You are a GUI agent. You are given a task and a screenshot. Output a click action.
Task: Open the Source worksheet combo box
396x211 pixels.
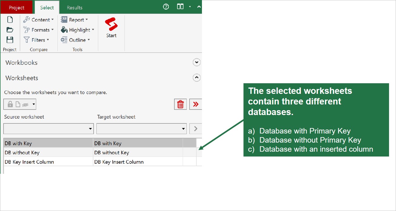point(49,129)
